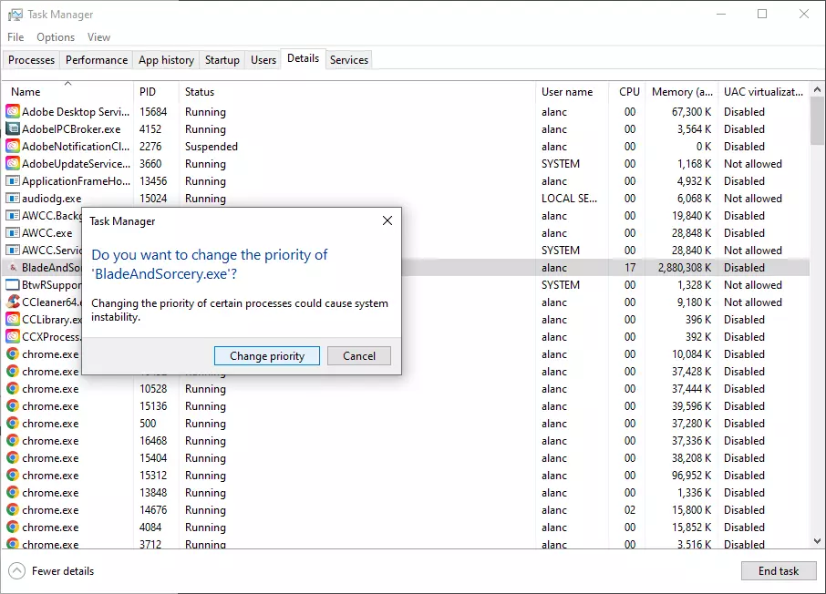Open the Options menu
The image size is (826, 594).
(x=56, y=37)
